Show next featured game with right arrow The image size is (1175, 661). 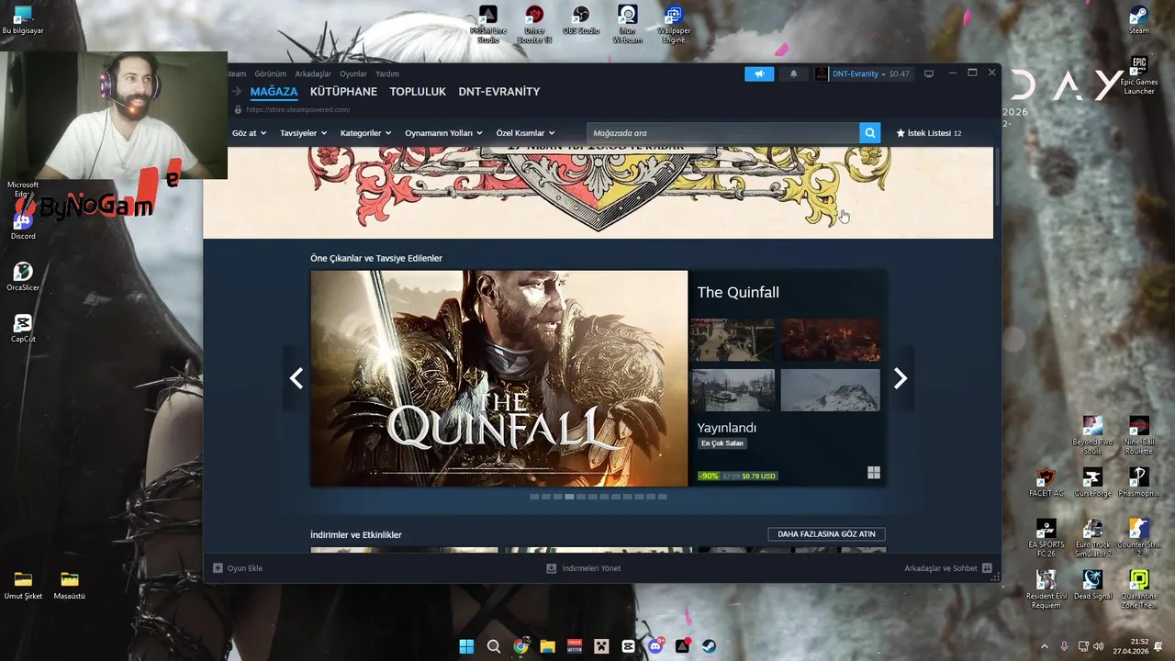tap(901, 378)
